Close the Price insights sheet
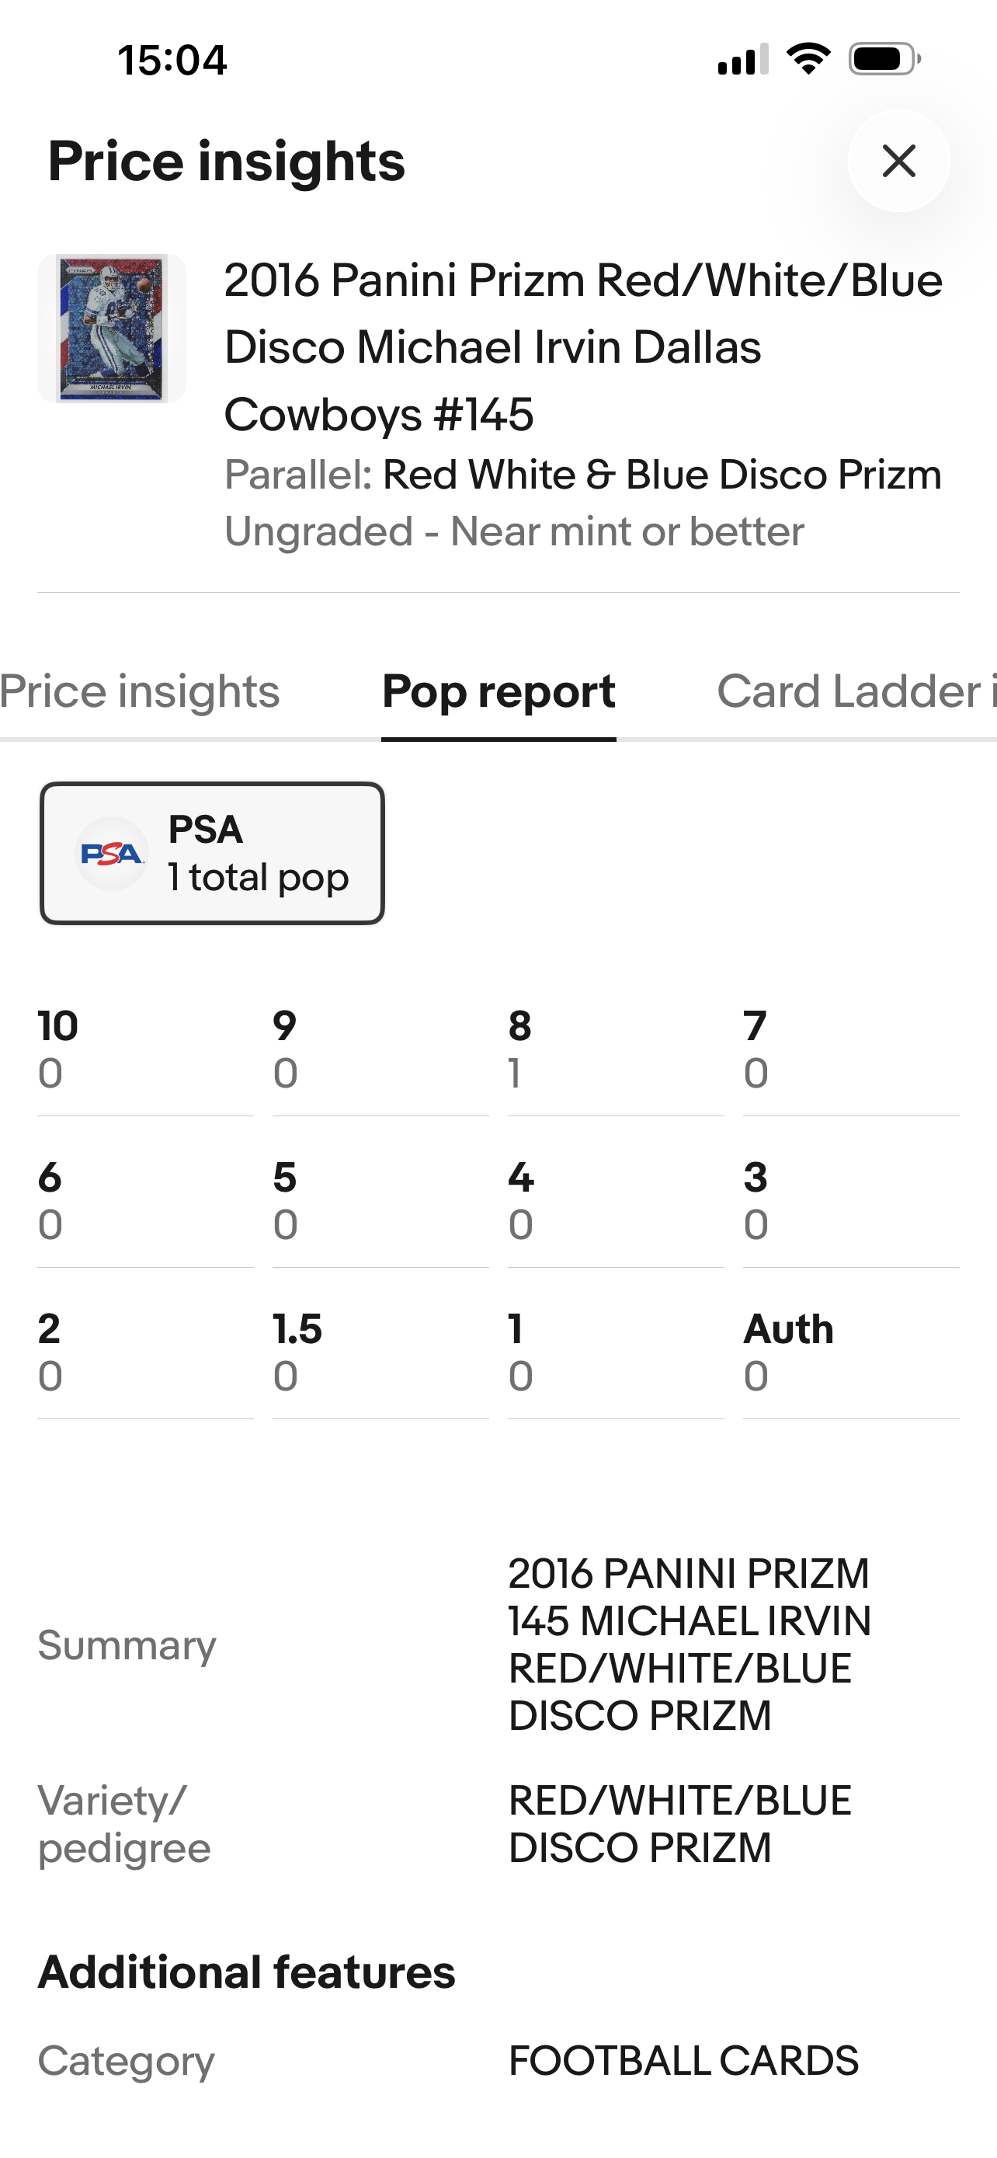The image size is (997, 2158). pyautogui.click(x=898, y=161)
